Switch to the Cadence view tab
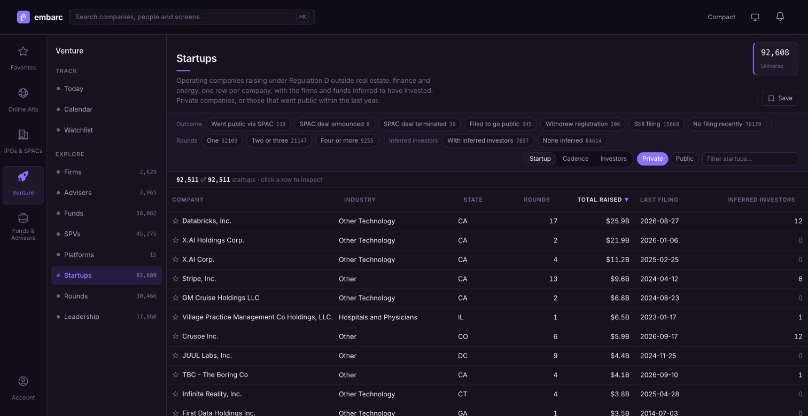The width and height of the screenshot is (808, 416). [x=576, y=159]
